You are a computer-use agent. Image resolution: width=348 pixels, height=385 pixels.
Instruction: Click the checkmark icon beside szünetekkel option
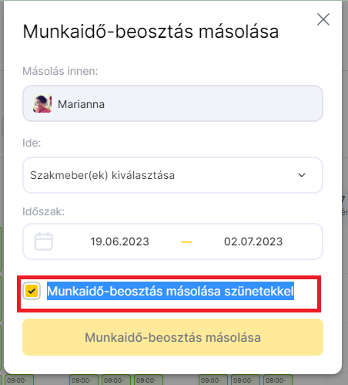click(32, 291)
